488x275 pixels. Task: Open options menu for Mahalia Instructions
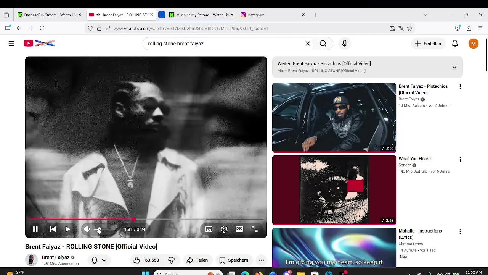click(460, 231)
